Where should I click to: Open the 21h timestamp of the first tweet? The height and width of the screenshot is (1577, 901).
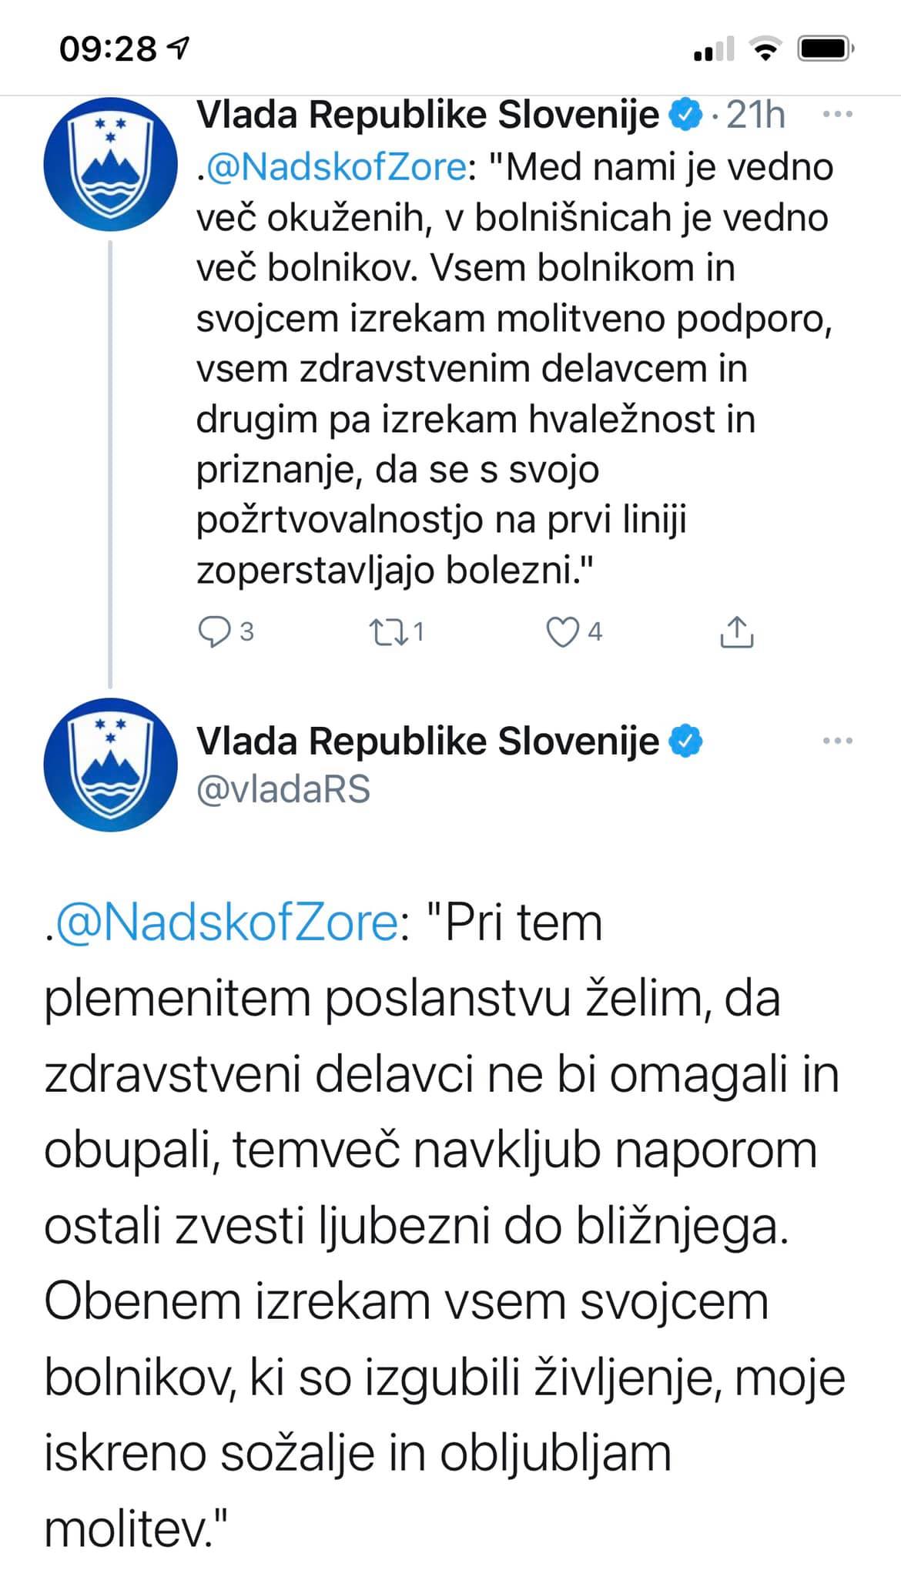[x=756, y=116]
